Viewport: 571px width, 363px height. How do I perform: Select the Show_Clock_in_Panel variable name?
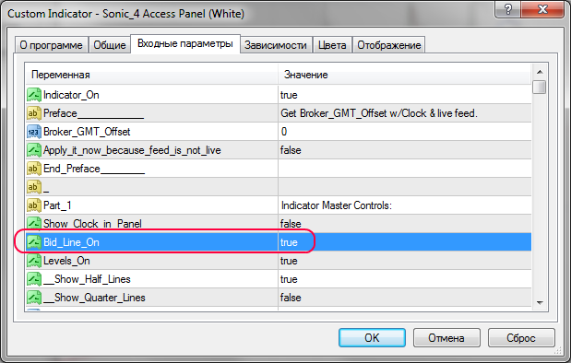[x=92, y=224]
